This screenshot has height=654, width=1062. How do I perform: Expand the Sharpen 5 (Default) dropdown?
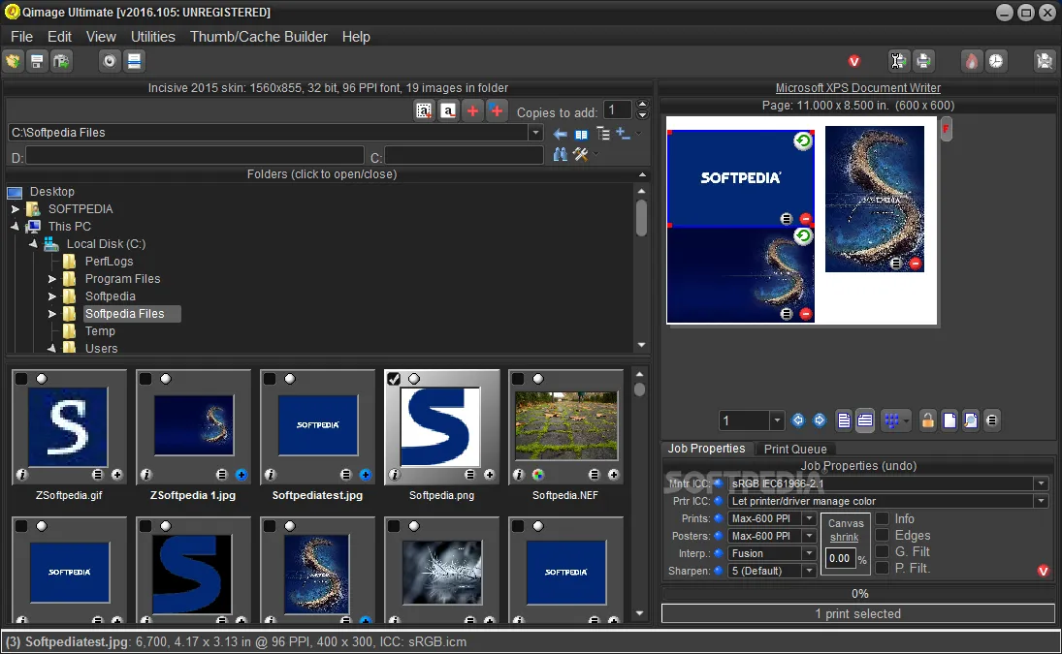[x=809, y=571]
